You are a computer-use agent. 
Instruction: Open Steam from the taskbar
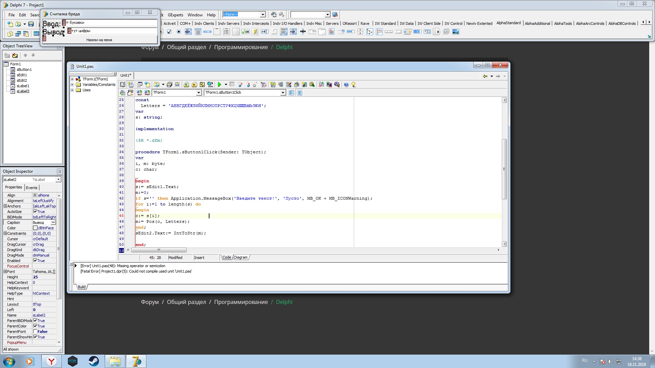[x=93, y=361]
